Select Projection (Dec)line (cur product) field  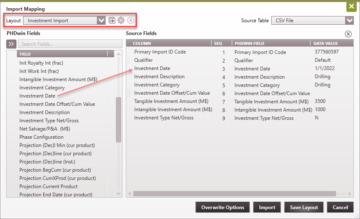(56, 154)
